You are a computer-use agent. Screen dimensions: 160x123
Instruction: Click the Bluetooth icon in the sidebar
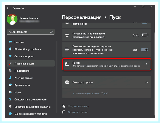(x=10, y=49)
